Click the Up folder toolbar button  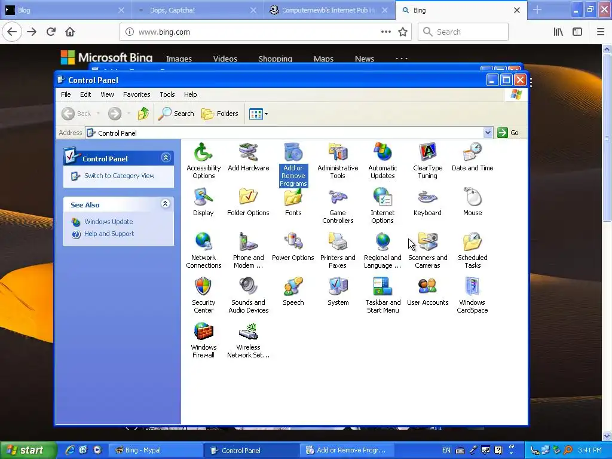click(143, 114)
